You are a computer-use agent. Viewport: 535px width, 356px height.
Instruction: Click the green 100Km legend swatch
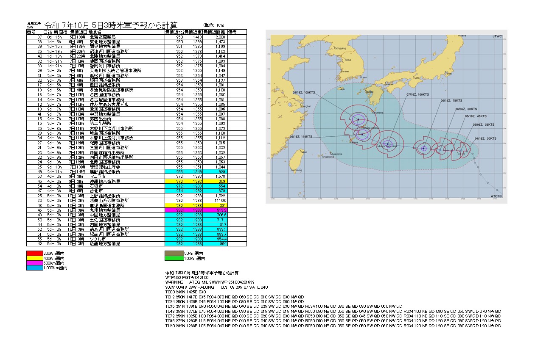[x=173, y=258]
